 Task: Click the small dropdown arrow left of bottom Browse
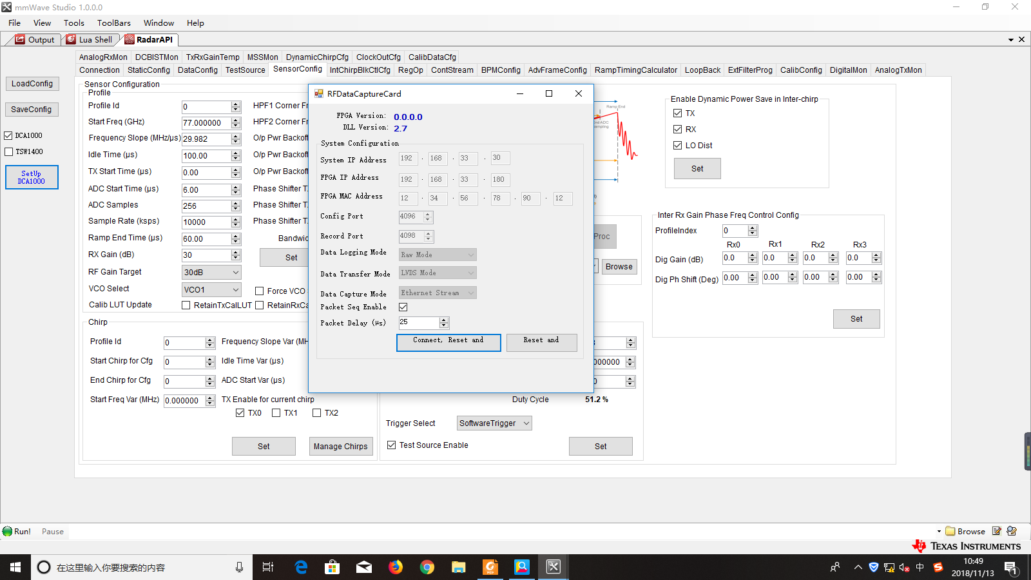pos(939,532)
